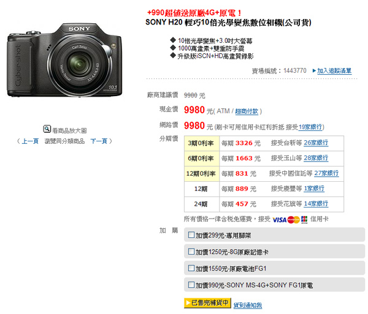Click 賣場編號 1443770 text

[279, 71]
